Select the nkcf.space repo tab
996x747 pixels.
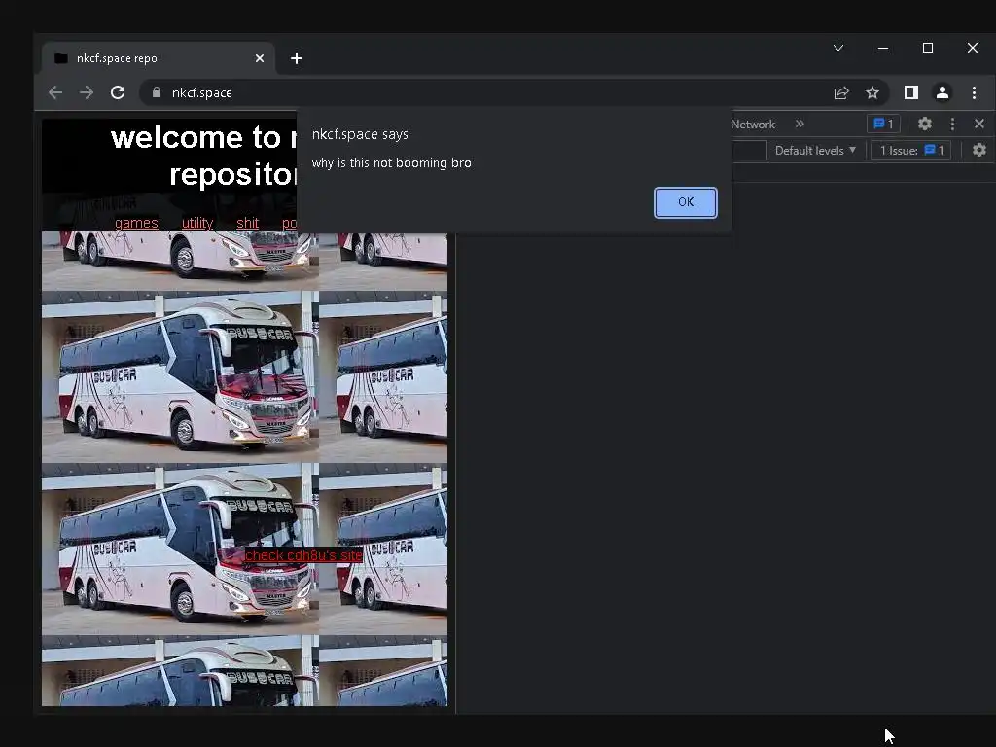[x=159, y=58]
